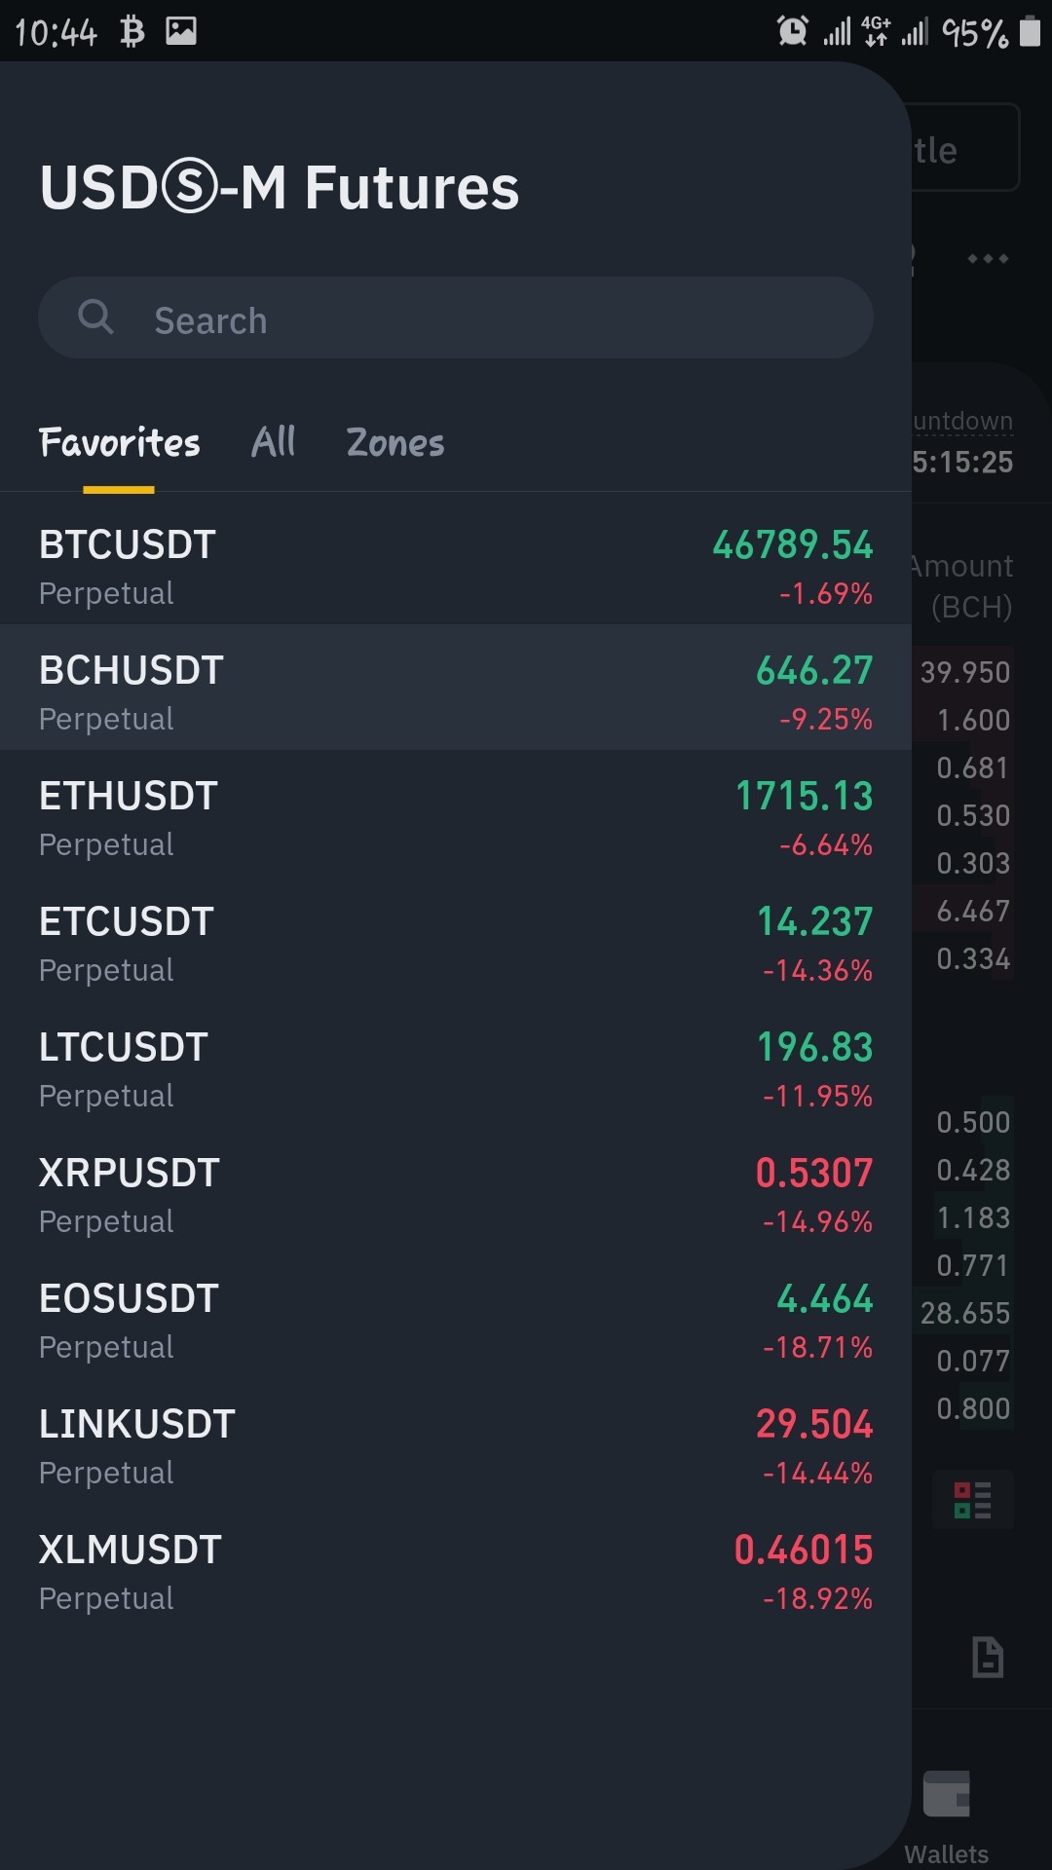This screenshot has width=1052, height=1870.
Task: Switch to the Zones tab
Action: pos(395,442)
